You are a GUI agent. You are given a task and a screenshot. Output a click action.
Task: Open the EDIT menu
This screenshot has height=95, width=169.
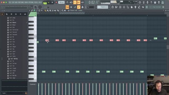point(13,2)
